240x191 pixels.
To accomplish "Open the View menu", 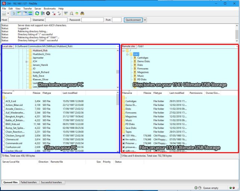I will coord(18,9).
